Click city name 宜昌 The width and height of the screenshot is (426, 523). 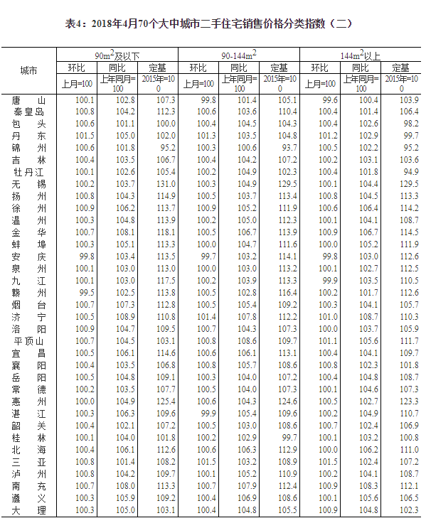[x=28, y=353]
